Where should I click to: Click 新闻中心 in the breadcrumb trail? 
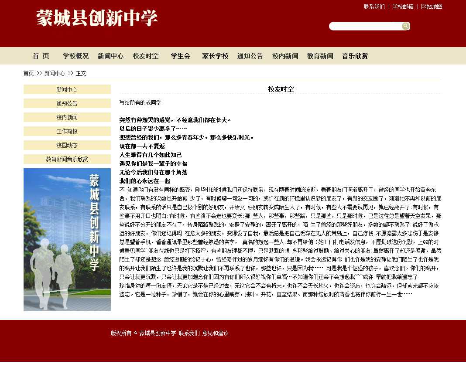click(x=55, y=74)
